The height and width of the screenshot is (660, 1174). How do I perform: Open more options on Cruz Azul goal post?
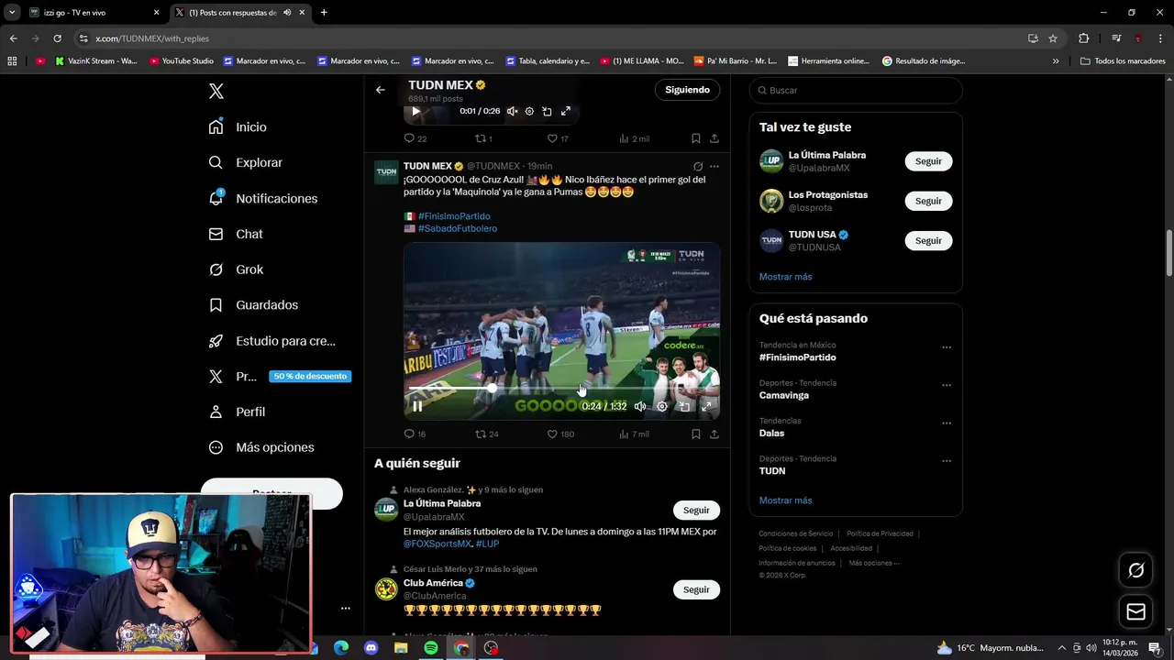click(x=714, y=166)
